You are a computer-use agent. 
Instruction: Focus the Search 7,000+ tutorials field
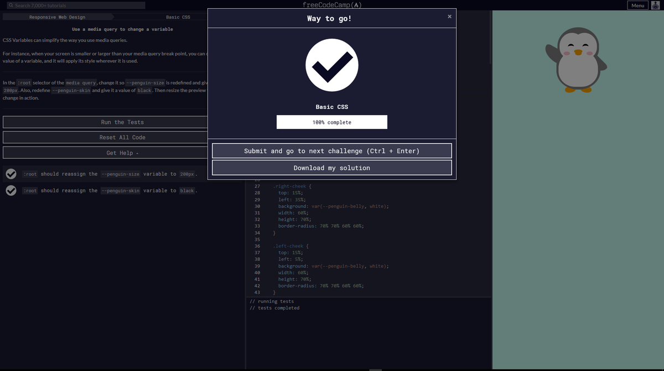click(x=76, y=5)
